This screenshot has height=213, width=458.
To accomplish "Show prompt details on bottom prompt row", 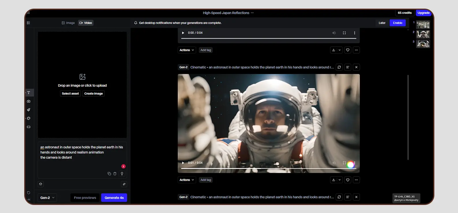I will (348, 197).
